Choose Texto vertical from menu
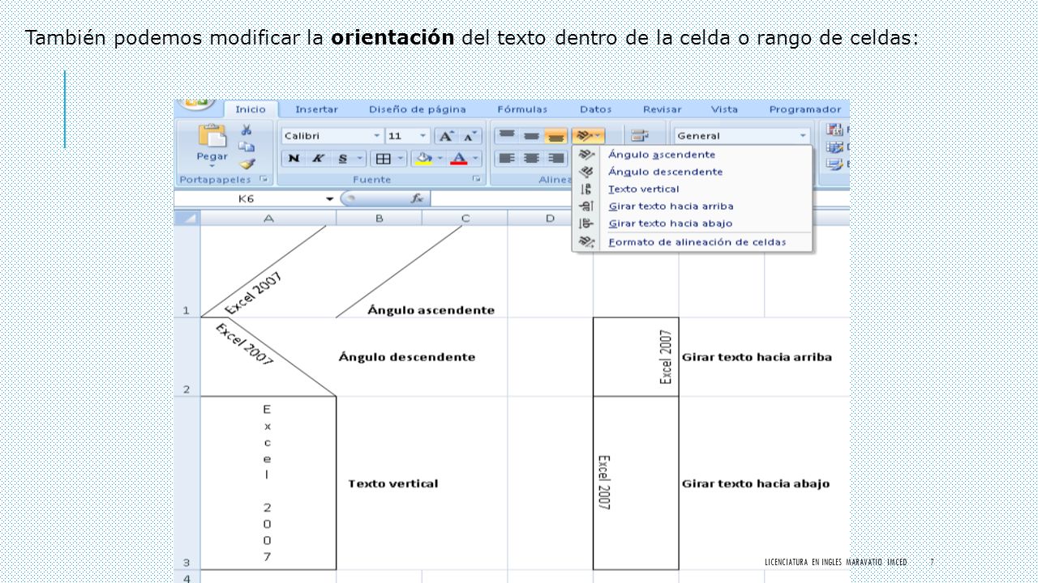Viewport: 1038px width, 583px height. (692, 189)
